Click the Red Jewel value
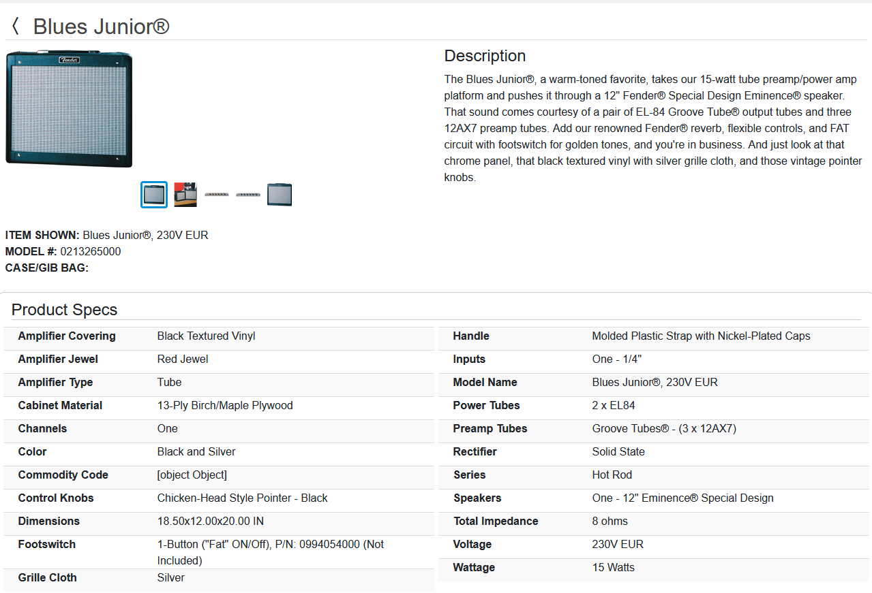The height and width of the screenshot is (593, 872). (183, 359)
